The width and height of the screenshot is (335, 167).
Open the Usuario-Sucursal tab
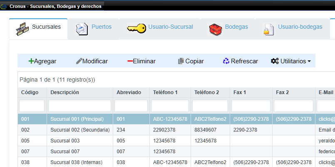[x=170, y=27]
